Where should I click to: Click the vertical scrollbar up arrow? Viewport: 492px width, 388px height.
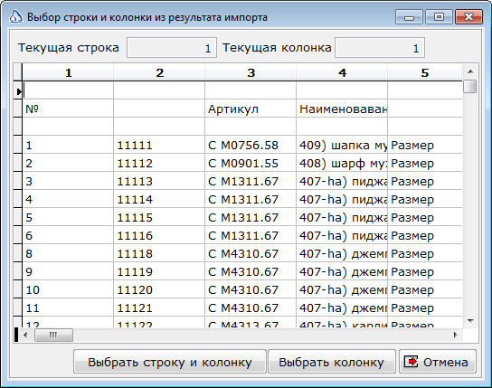[x=470, y=71]
